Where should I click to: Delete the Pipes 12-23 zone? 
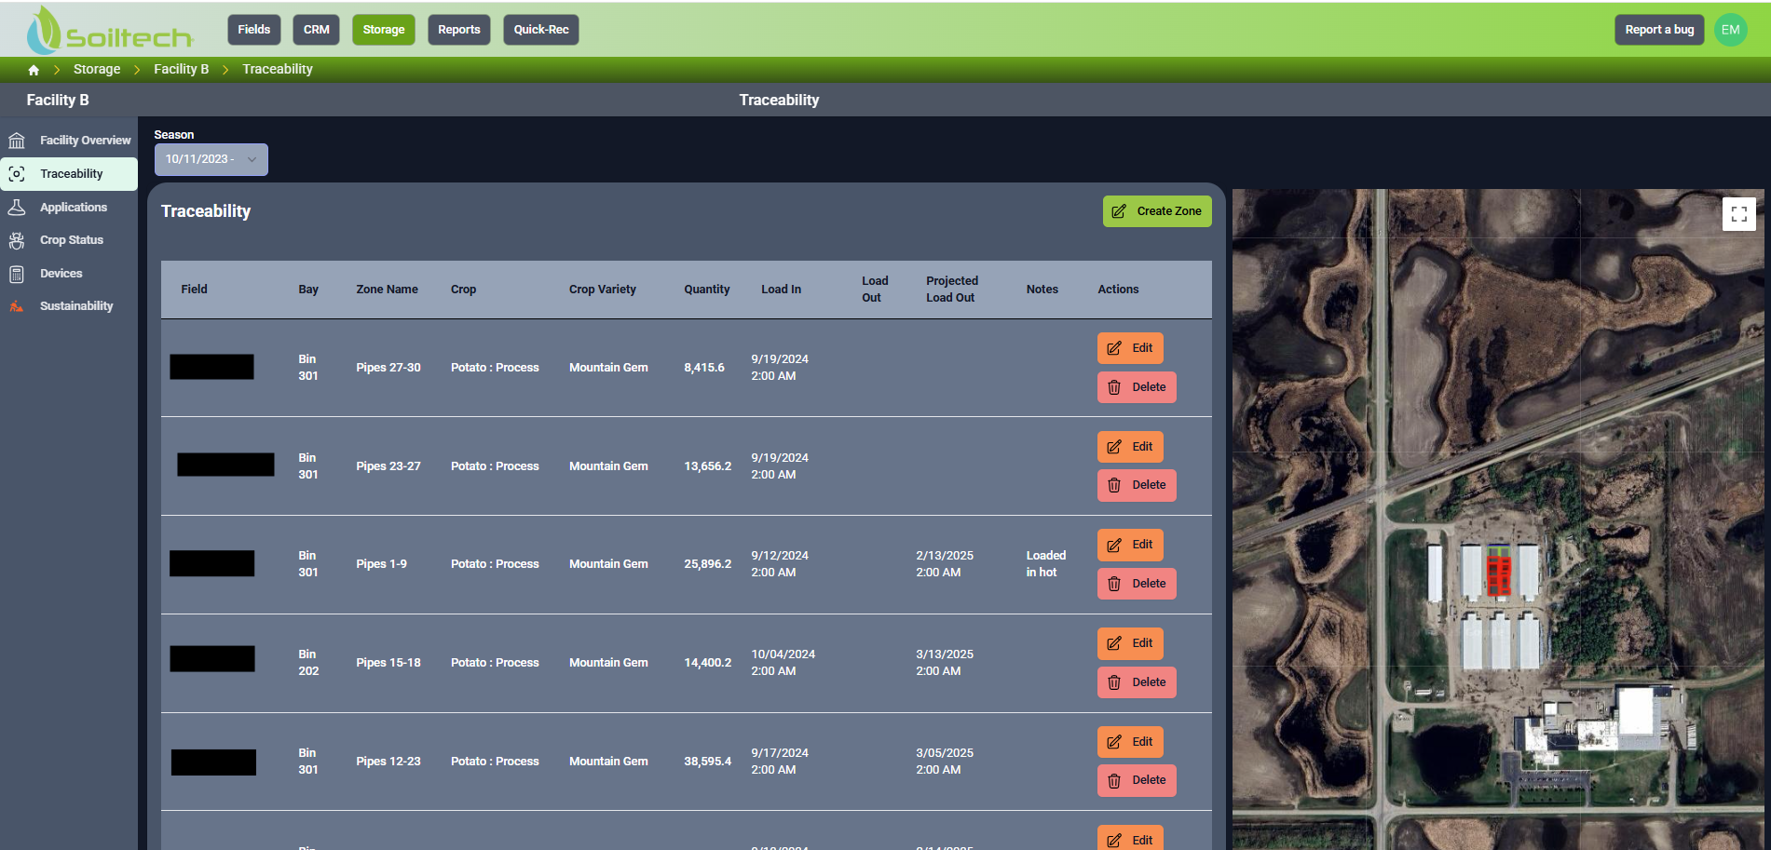tap(1137, 780)
